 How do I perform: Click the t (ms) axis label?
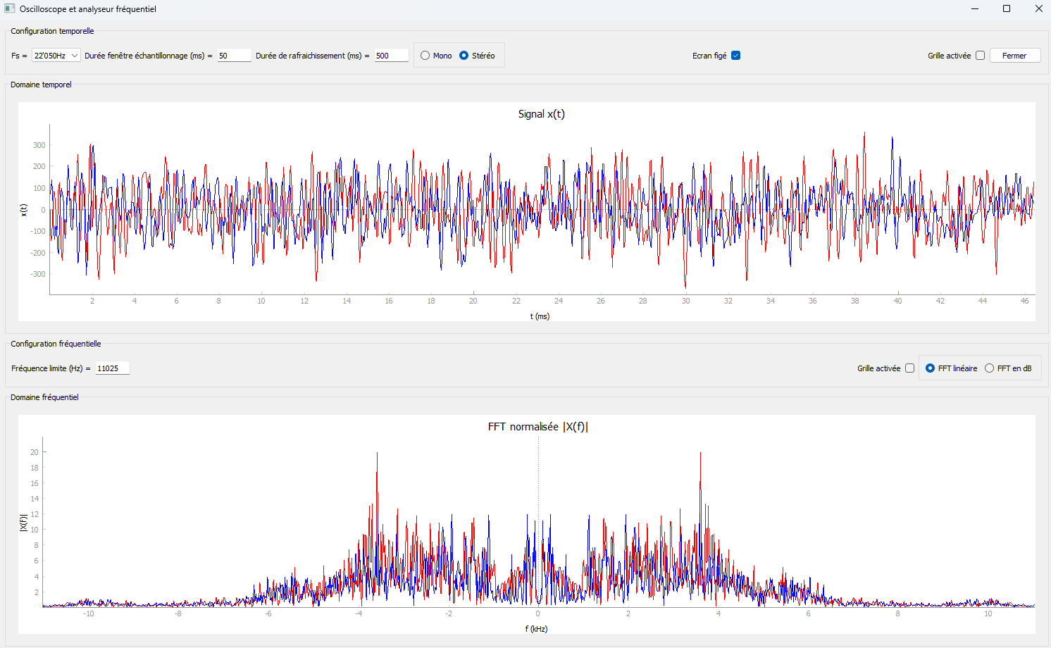(x=540, y=316)
